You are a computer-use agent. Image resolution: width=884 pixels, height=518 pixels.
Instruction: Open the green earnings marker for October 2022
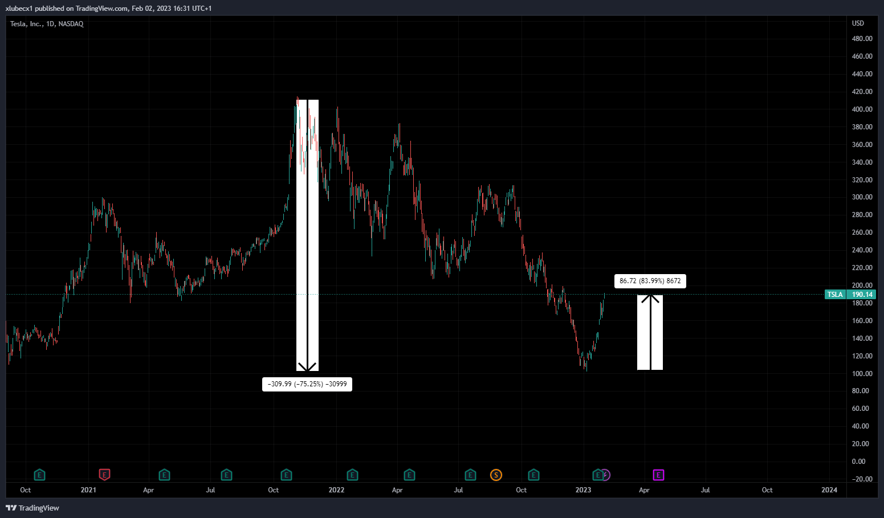tap(533, 475)
